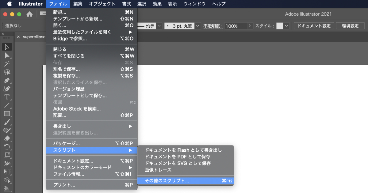Select the Pen tool
Screen dimensions: 368x193
coord(7,80)
